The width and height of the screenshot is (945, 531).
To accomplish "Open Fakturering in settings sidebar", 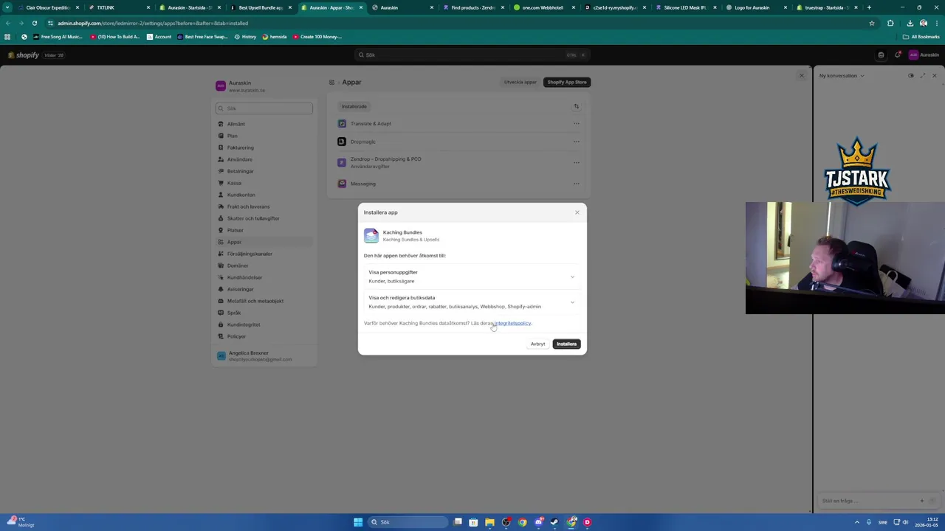I will [264, 147].
